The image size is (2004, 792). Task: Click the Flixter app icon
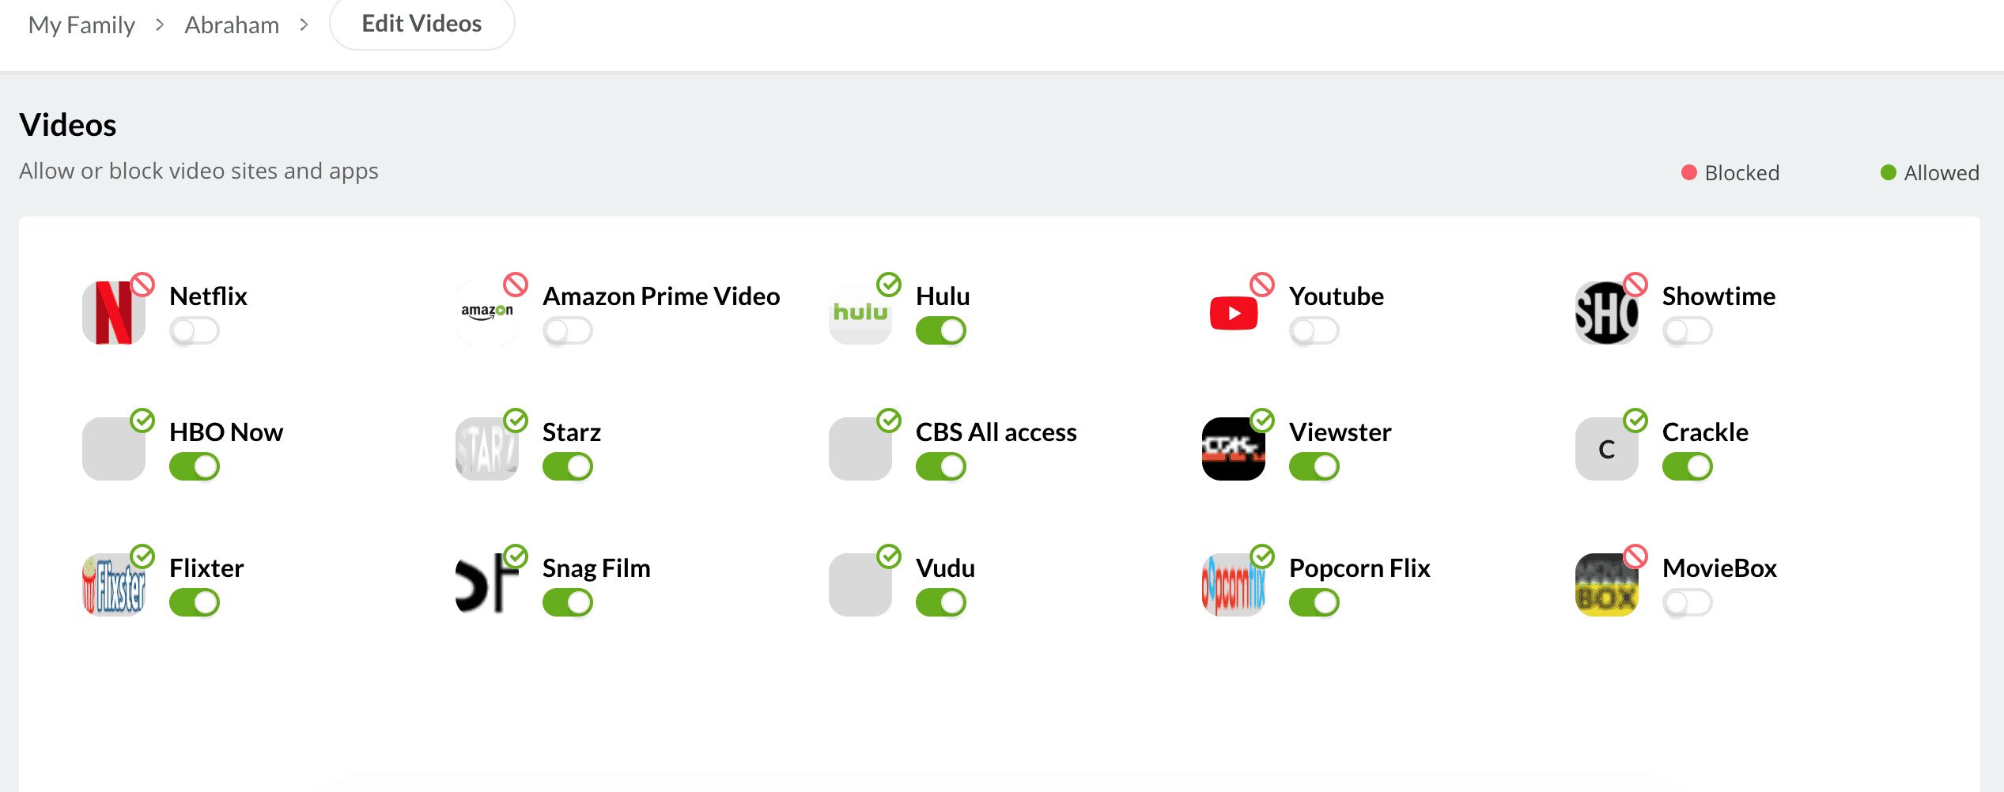[113, 585]
